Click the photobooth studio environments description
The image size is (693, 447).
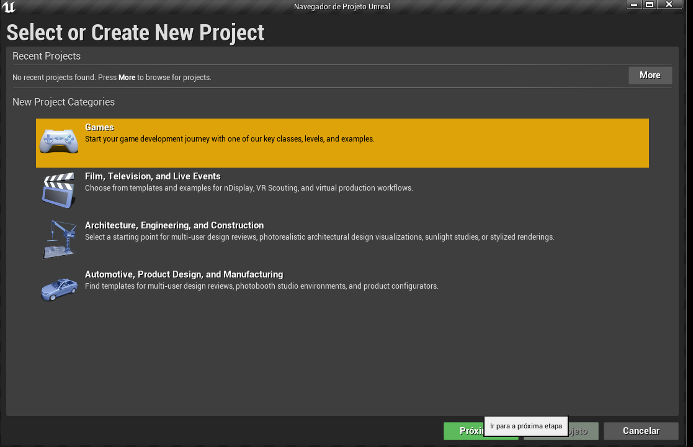pos(262,286)
